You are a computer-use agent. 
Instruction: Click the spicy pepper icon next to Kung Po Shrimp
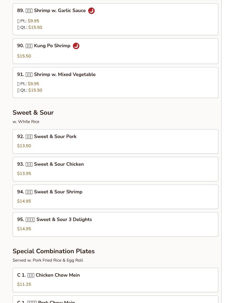pyautogui.click(x=76, y=46)
